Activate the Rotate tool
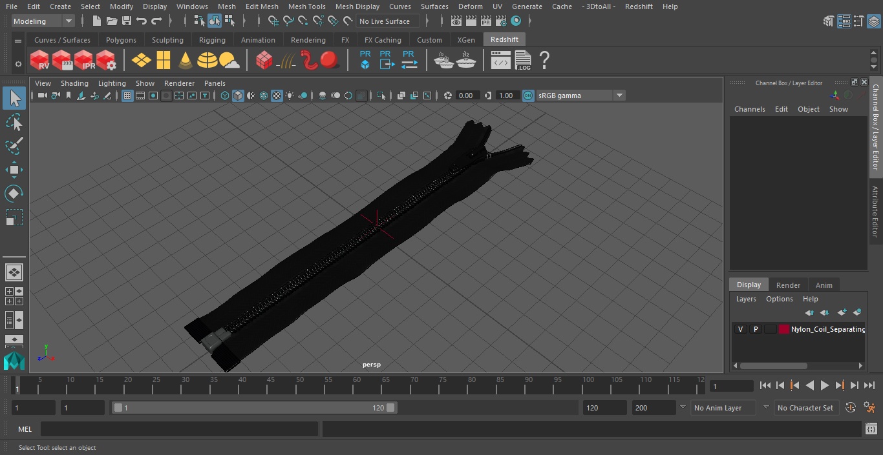The width and height of the screenshot is (883, 455). point(14,194)
